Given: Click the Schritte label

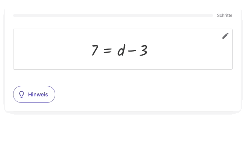Looking at the screenshot, I should (x=224, y=16).
